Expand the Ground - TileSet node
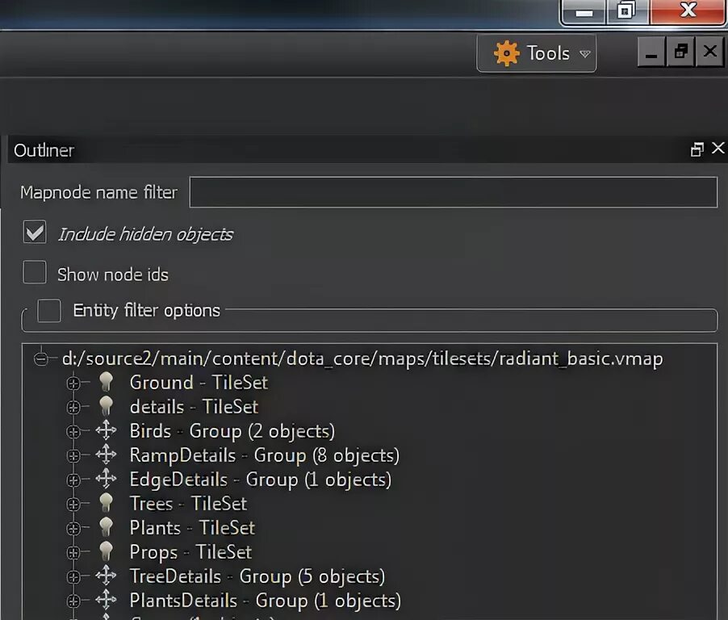728x620 pixels. pyautogui.click(x=73, y=383)
